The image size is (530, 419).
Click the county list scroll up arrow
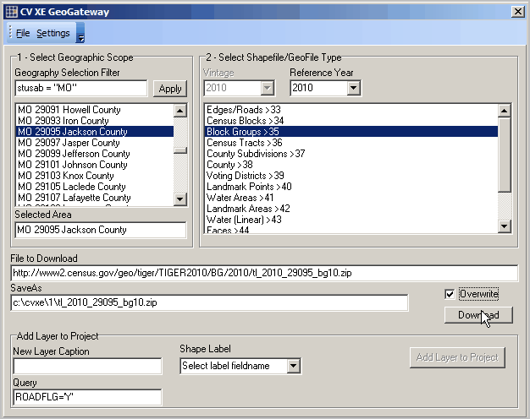coord(179,111)
